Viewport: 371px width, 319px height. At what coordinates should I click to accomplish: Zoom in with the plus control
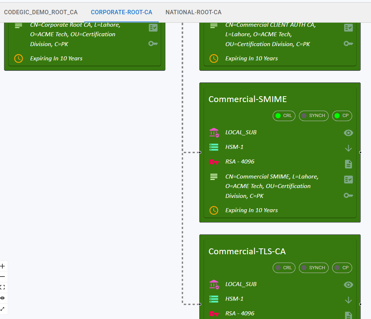click(x=3, y=266)
